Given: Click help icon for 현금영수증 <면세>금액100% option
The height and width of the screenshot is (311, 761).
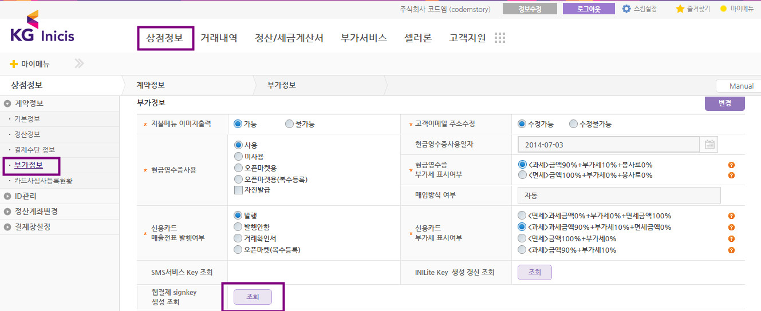Looking at the screenshot, I should [731, 175].
